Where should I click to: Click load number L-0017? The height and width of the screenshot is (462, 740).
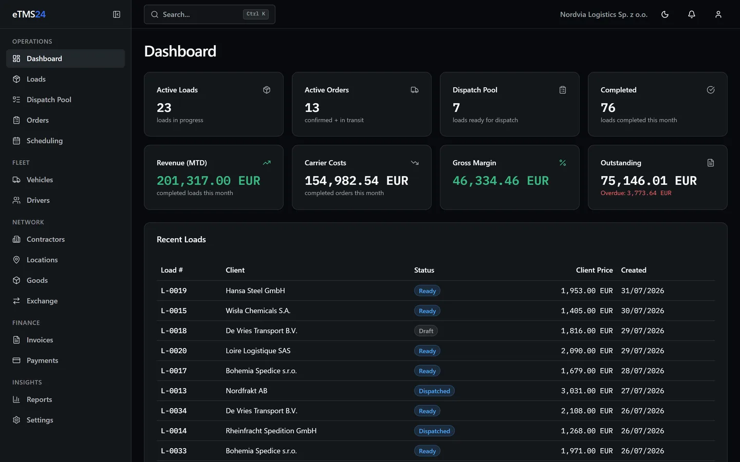[174, 371]
